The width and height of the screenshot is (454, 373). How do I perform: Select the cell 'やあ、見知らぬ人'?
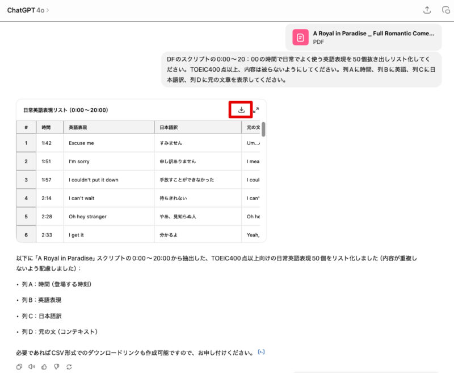pyautogui.click(x=198, y=217)
